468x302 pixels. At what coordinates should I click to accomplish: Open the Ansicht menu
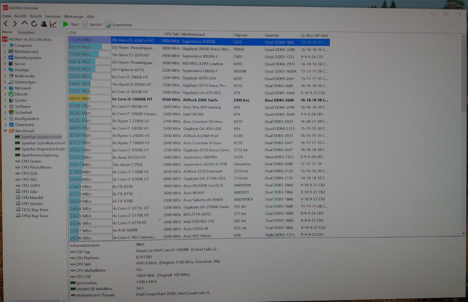(x=20, y=16)
